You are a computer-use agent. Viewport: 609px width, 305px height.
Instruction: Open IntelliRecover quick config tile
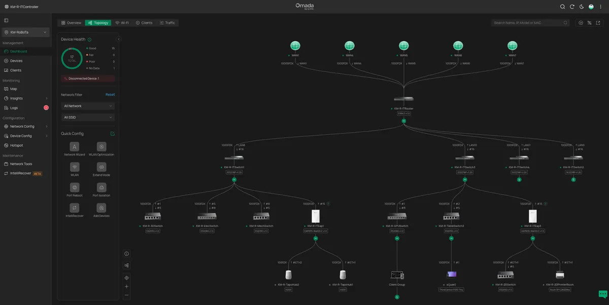point(74,208)
